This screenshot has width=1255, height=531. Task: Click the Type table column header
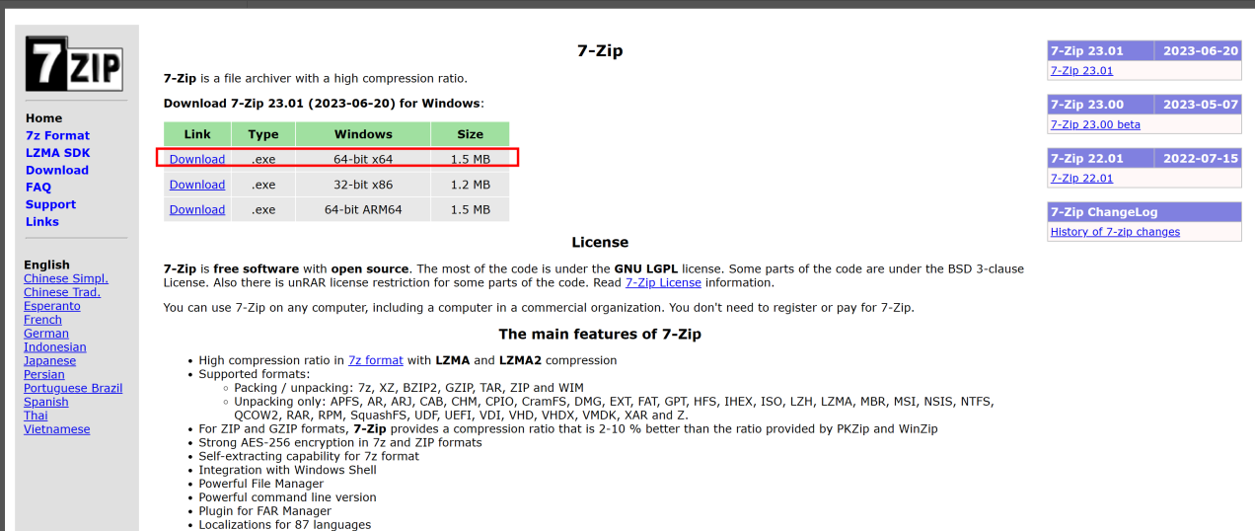(x=263, y=134)
